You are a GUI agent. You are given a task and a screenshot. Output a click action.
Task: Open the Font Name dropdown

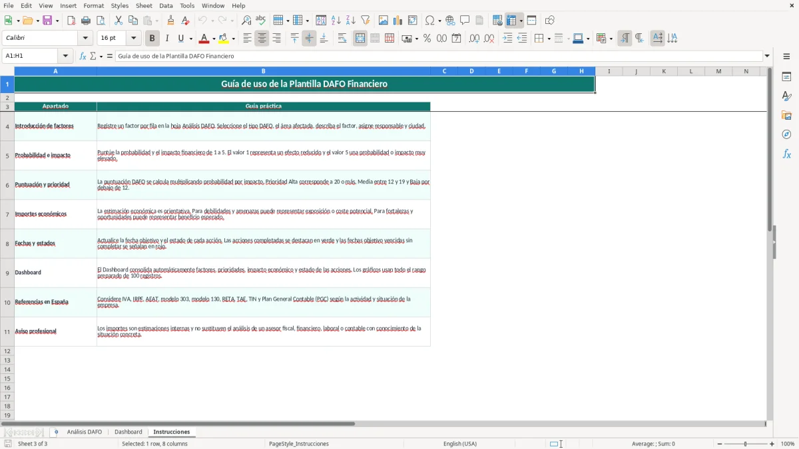pyautogui.click(x=85, y=39)
